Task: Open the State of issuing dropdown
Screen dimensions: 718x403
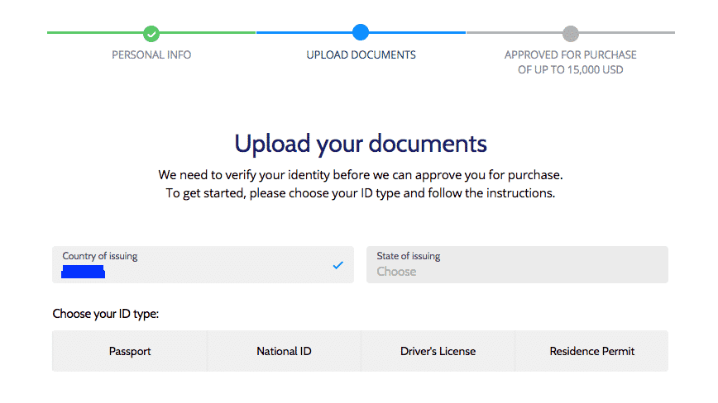Action: point(517,264)
